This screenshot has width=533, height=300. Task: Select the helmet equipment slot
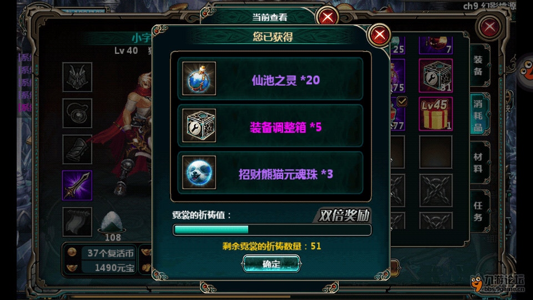click(77, 77)
